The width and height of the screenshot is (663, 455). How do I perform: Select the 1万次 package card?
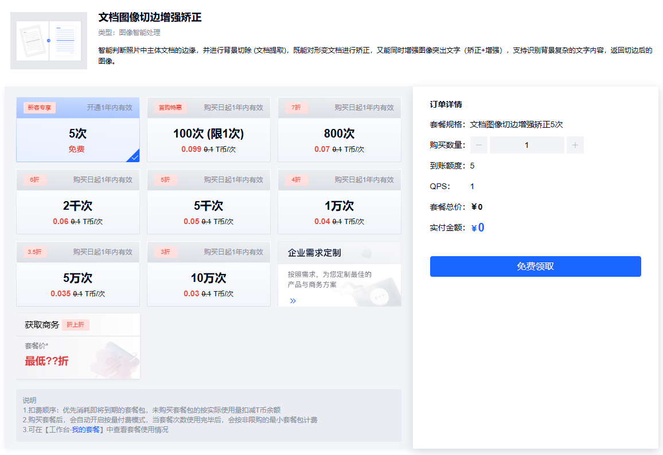(339, 204)
